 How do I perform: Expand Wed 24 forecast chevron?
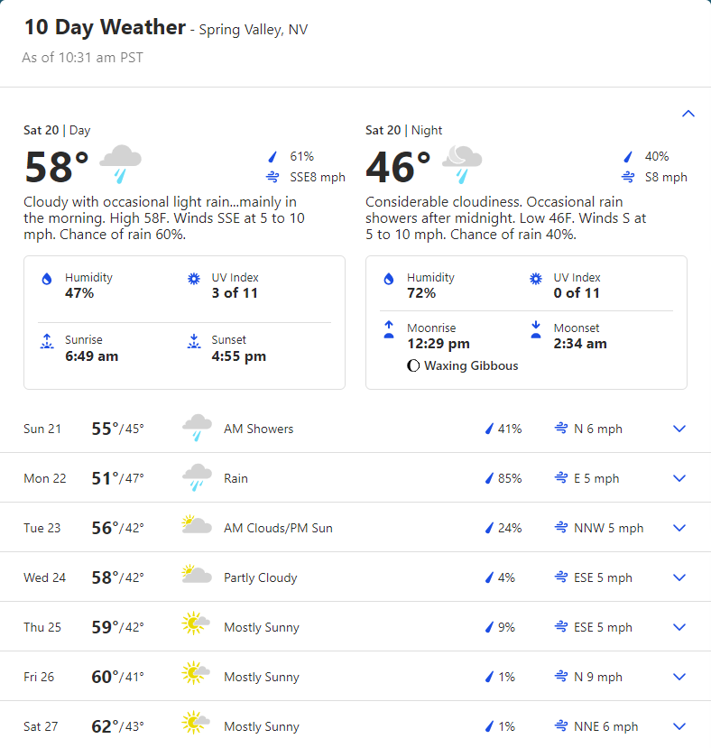coord(680,577)
